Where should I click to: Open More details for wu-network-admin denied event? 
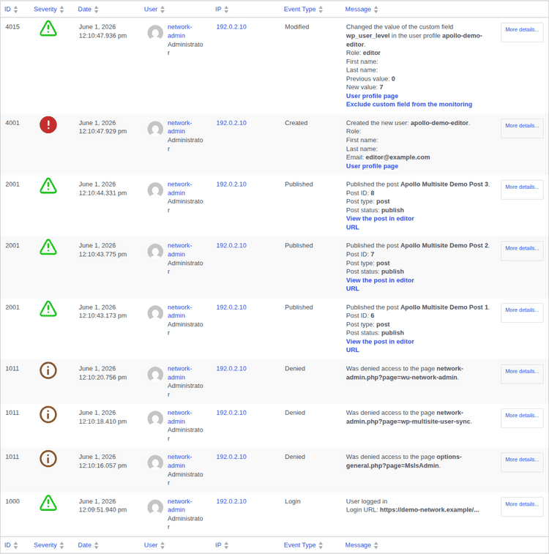(522, 374)
